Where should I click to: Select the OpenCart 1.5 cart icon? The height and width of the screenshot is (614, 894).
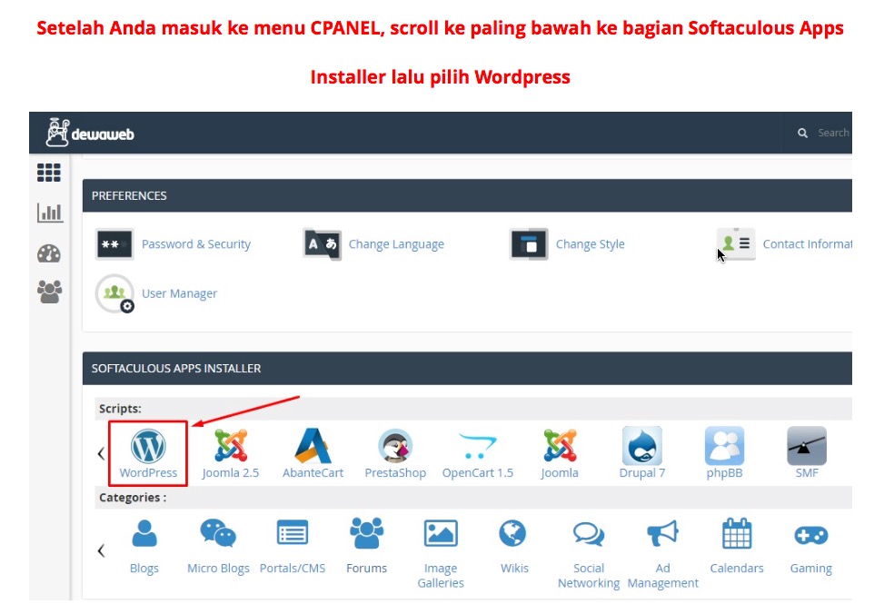click(477, 446)
